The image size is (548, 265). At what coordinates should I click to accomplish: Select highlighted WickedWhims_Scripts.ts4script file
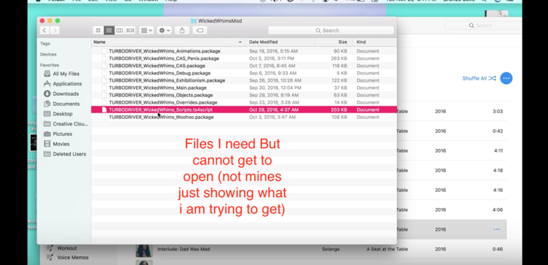(x=243, y=110)
